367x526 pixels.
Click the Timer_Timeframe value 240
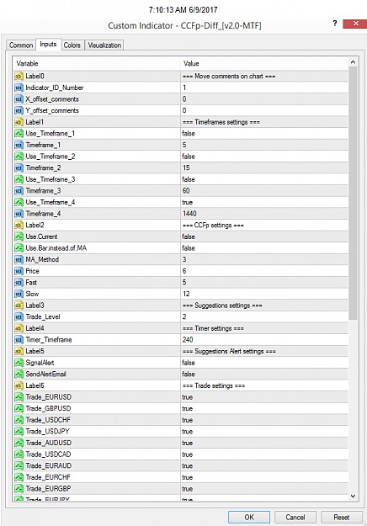(x=188, y=340)
